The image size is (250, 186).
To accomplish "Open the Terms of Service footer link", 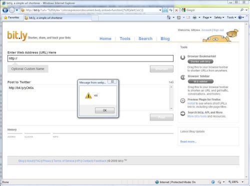I will [x=63, y=161].
